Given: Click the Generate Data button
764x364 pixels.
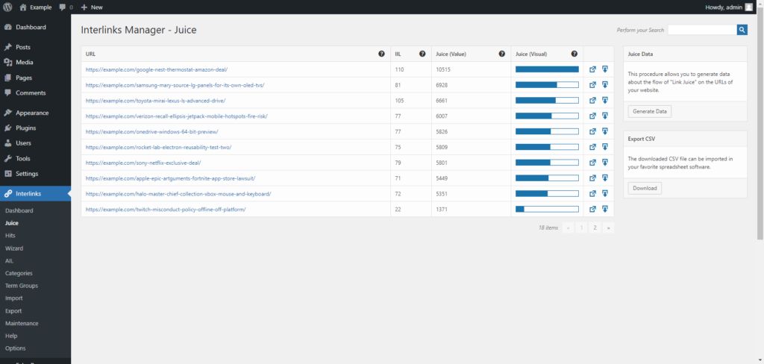Looking at the screenshot, I should click(650, 112).
